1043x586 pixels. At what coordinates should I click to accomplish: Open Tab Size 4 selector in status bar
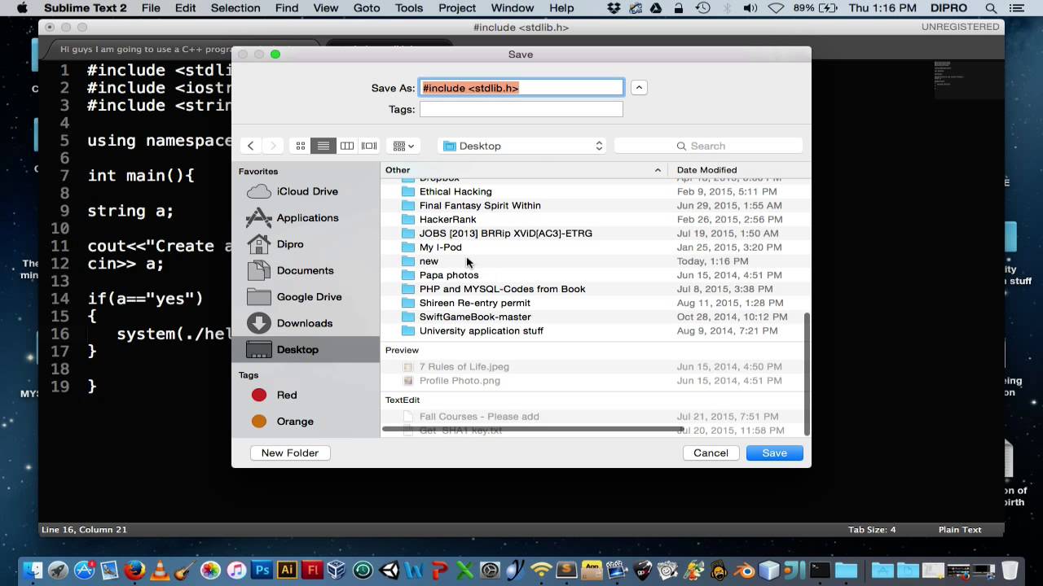click(x=871, y=530)
